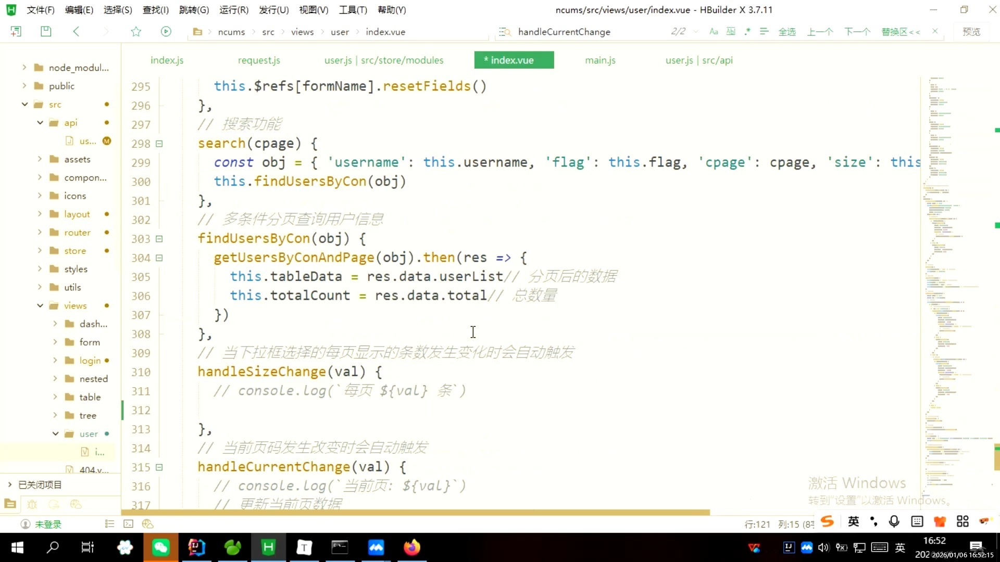This screenshot has height=562, width=1000.
Task: Click the run play icon in toolbar
Action: 166,31
